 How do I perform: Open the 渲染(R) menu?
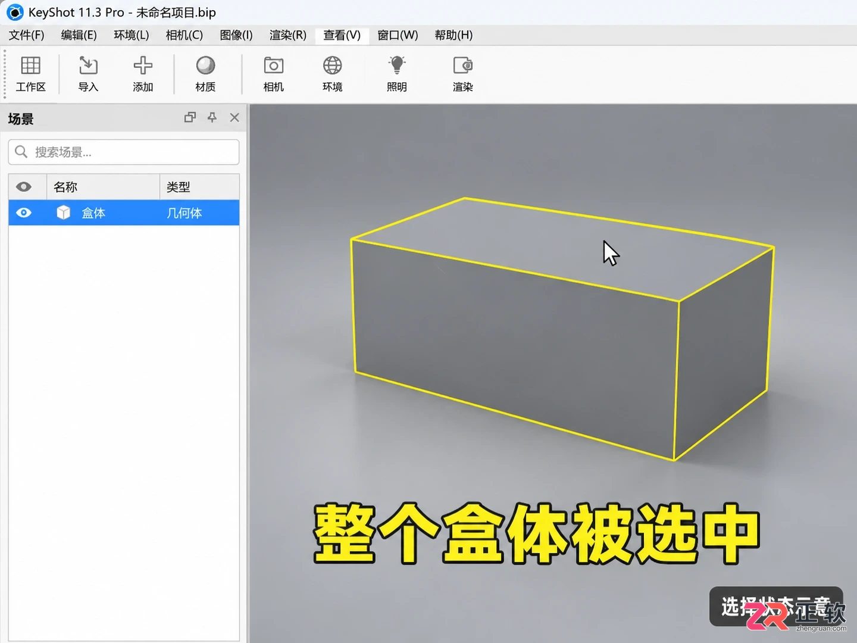288,35
